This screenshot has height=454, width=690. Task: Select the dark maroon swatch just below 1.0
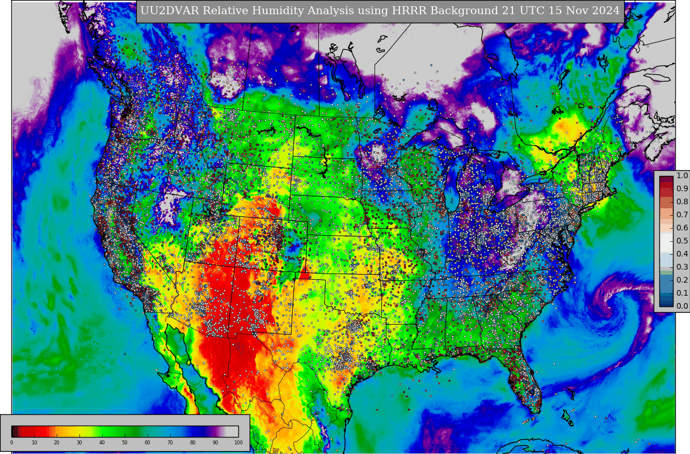666,179
